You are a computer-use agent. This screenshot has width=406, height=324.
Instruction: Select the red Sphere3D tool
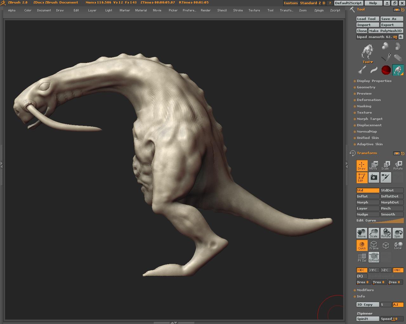386,70
